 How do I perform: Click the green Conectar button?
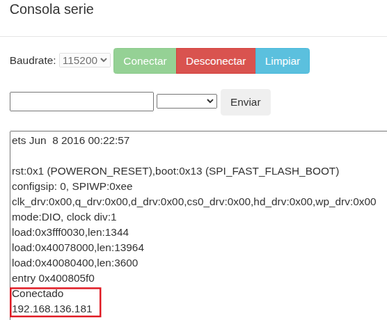pyautogui.click(x=145, y=61)
